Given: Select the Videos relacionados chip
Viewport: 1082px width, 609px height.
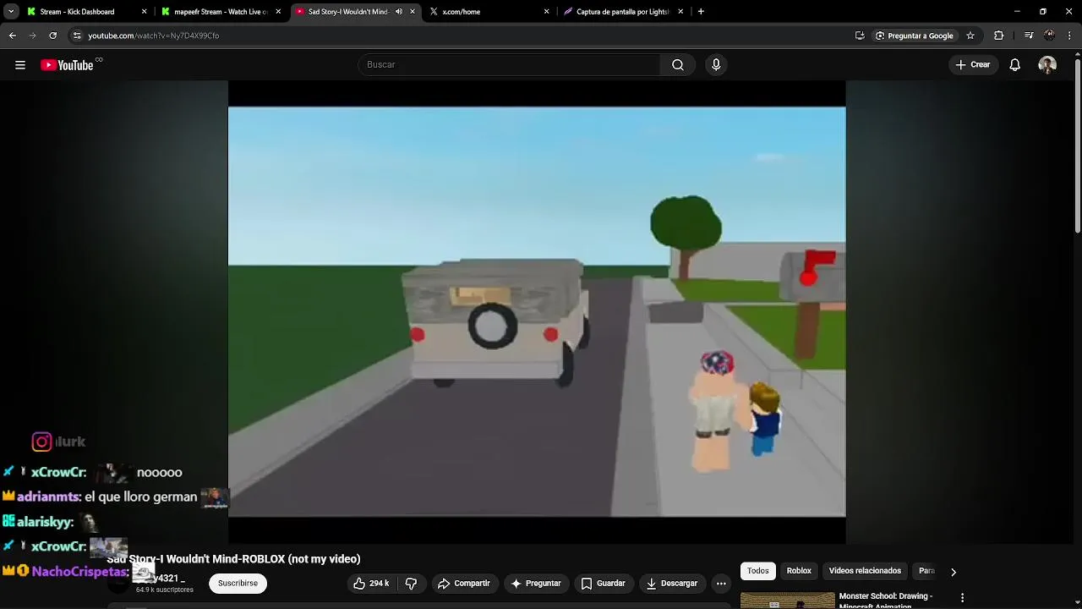Looking at the screenshot, I should (x=865, y=571).
